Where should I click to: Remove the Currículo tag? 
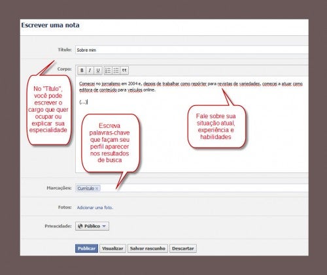tap(97, 189)
